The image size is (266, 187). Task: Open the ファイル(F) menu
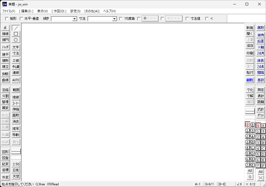pyautogui.click(x=9, y=11)
